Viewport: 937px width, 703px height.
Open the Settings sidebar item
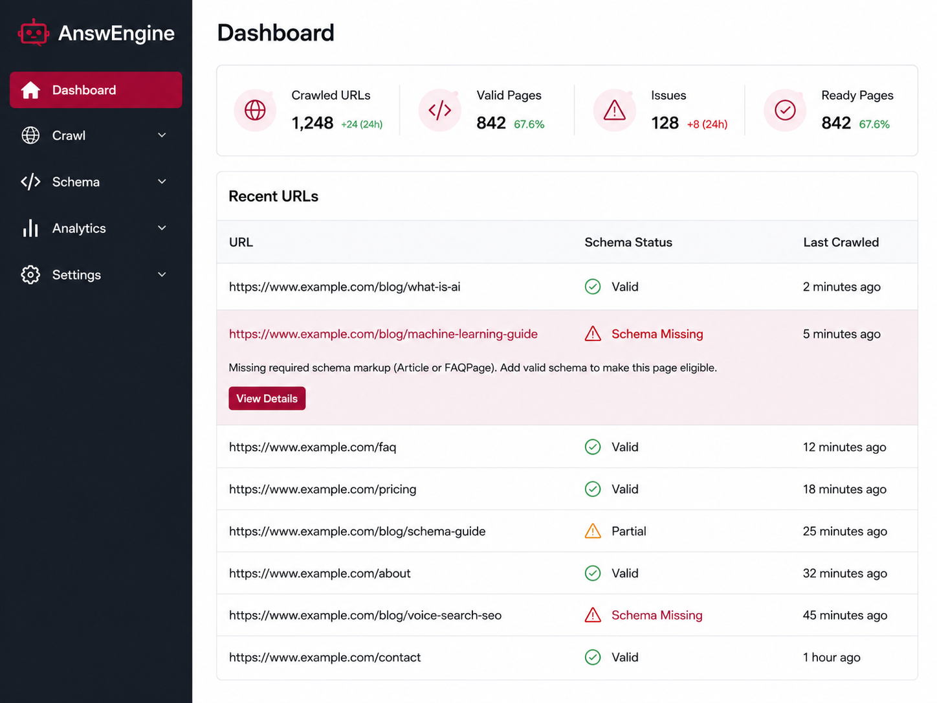point(96,274)
